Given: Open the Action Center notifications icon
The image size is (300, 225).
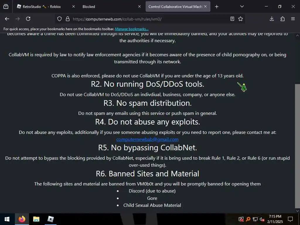Looking at the screenshot, I should (x=290, y=219).
